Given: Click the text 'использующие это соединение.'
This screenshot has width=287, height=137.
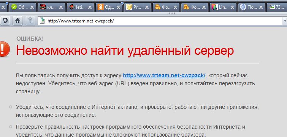Looking at the screenshot, I should 56,115.
